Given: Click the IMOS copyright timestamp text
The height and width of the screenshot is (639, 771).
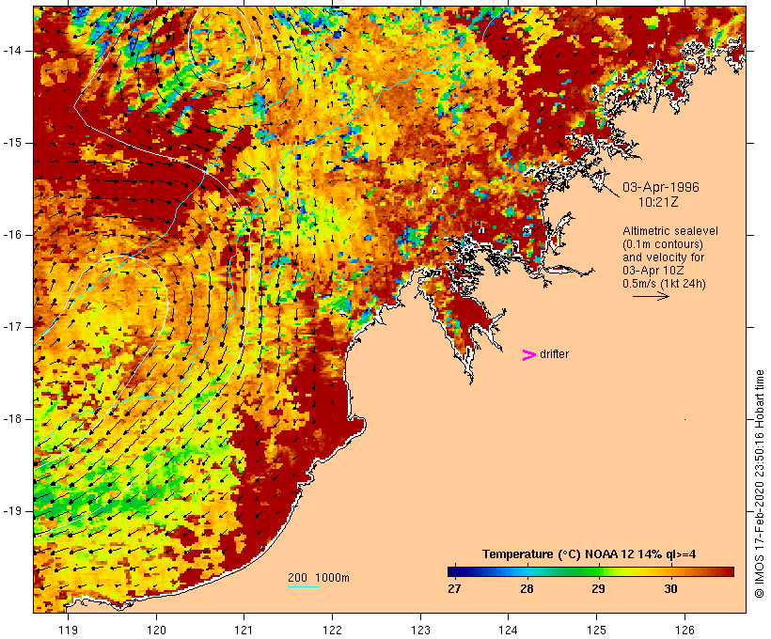Looking at the screenshot, I should point(759,484).
